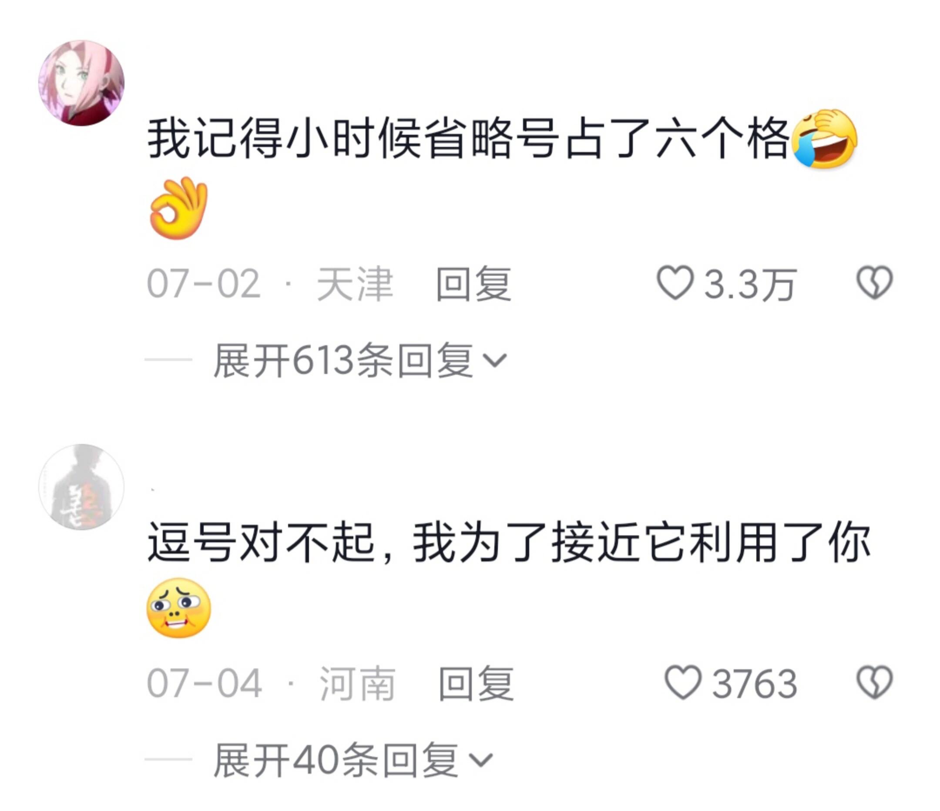Tap the 天津 location label
The image size is (940, 811).
(x=355, y=284)
